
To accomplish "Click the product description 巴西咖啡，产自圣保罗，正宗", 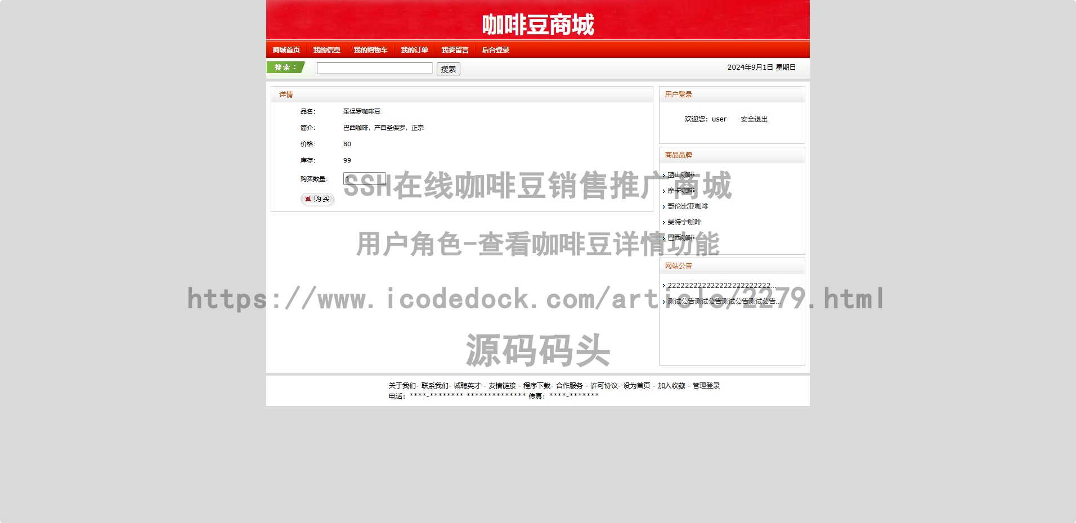I will coord(383,128).
